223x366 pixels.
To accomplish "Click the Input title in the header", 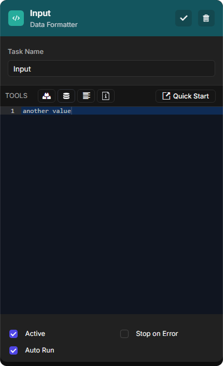I will click(x=40, y=13).
